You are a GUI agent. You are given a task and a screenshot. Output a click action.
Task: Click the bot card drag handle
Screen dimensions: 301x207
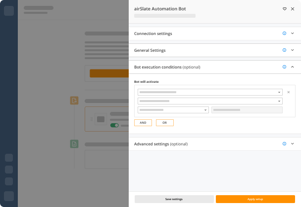(92, 119)
